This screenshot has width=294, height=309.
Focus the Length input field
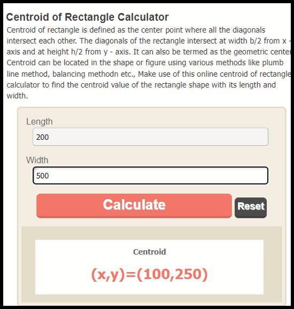150,137
